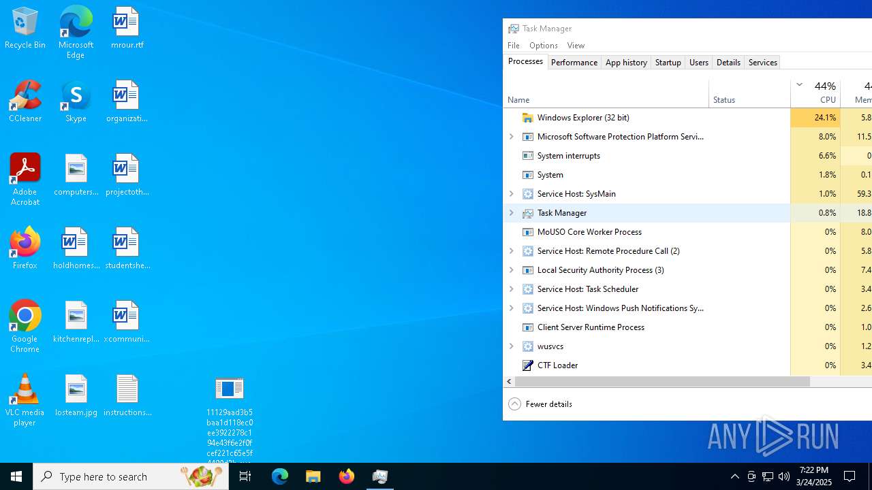Open VLC media player shortcut
This screenshot has height=490, width=872.
click(x=25, y=400)
